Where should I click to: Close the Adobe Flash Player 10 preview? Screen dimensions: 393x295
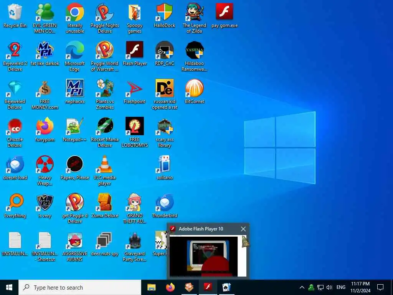(x=243, y=229)
